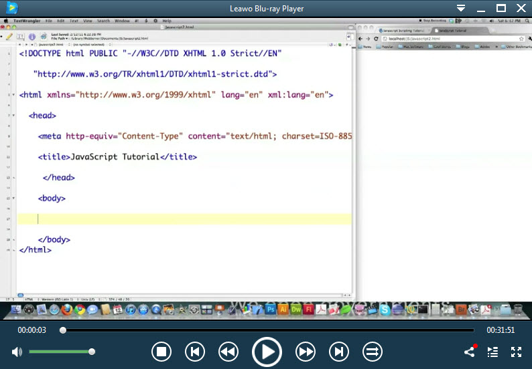Bookmark page with Chrome star icon
This screenshot has width=532, height=369.
521,39
